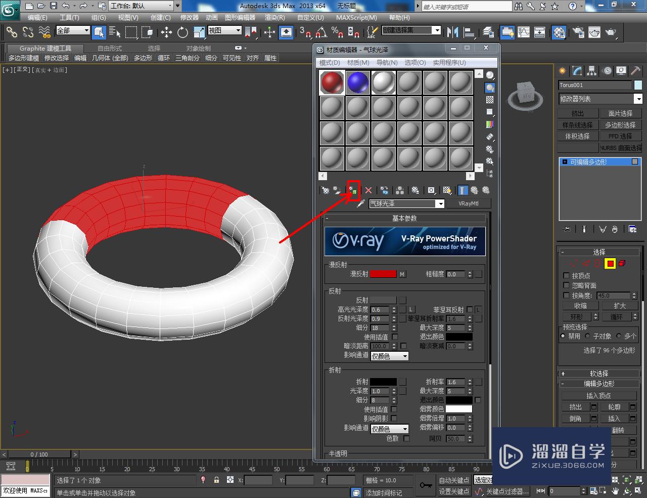Select the Scale tool
Viewport: 647px width, 498px height.
coord(199,32)
